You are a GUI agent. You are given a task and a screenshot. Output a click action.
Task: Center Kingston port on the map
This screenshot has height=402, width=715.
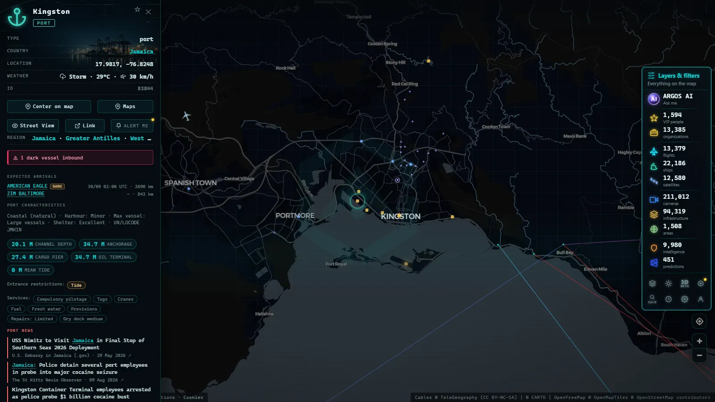coord(49,106)
